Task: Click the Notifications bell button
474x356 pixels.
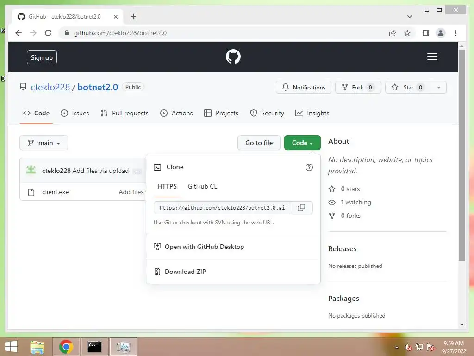Action: [304, 88]
